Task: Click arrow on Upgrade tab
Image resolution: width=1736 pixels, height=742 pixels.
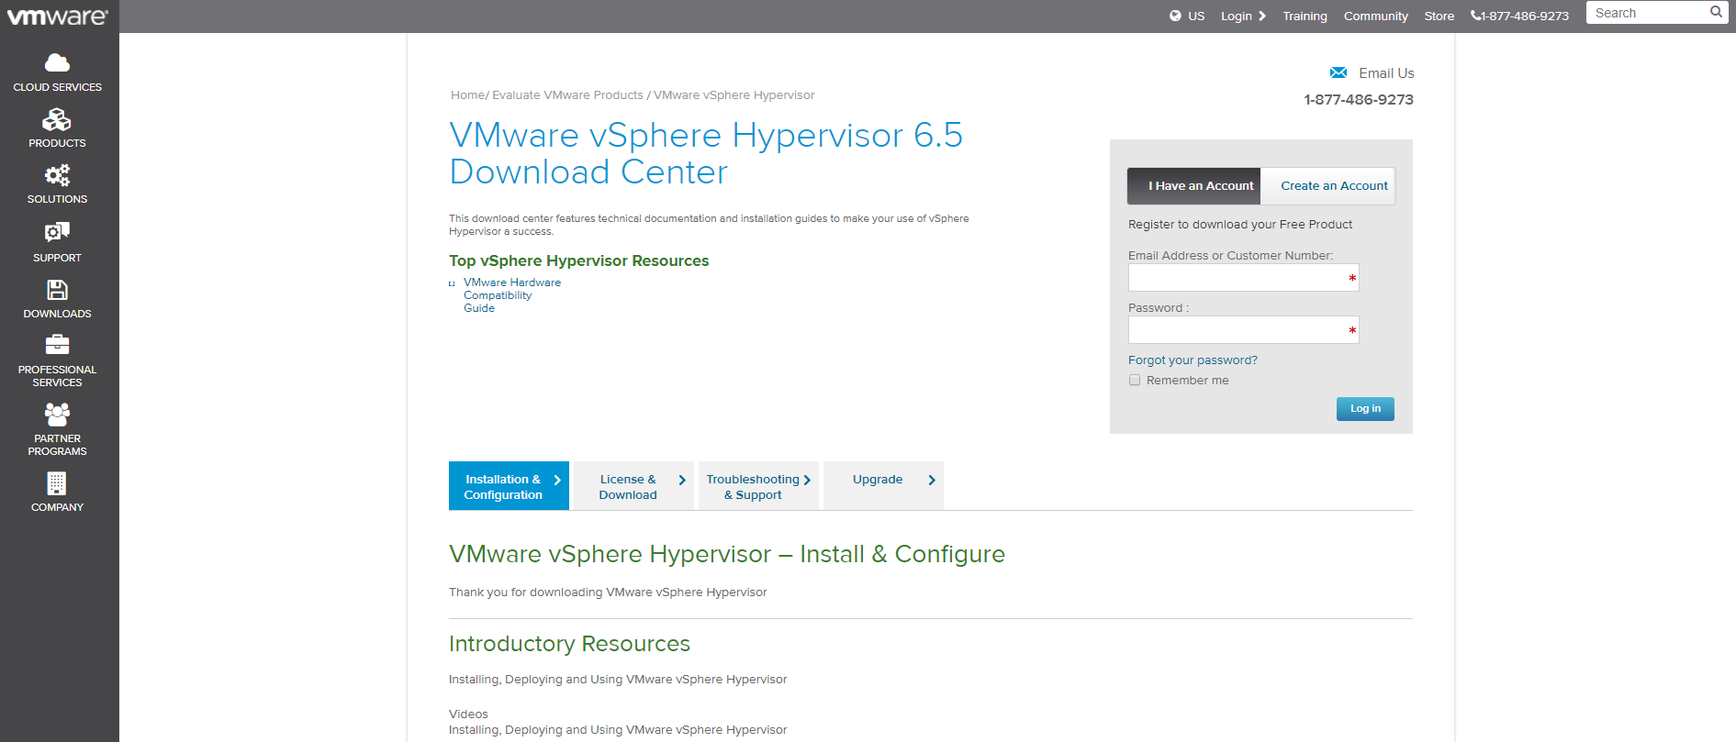Action: pos(932,481)
